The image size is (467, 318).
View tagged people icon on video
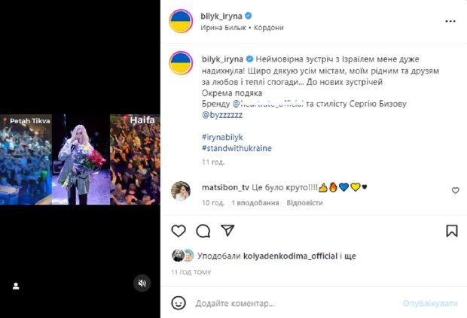pos(16,286)
